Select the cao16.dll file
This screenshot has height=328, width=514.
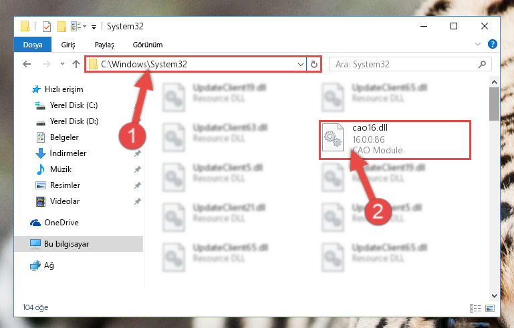pyautogui.click(x=394, y=139)
